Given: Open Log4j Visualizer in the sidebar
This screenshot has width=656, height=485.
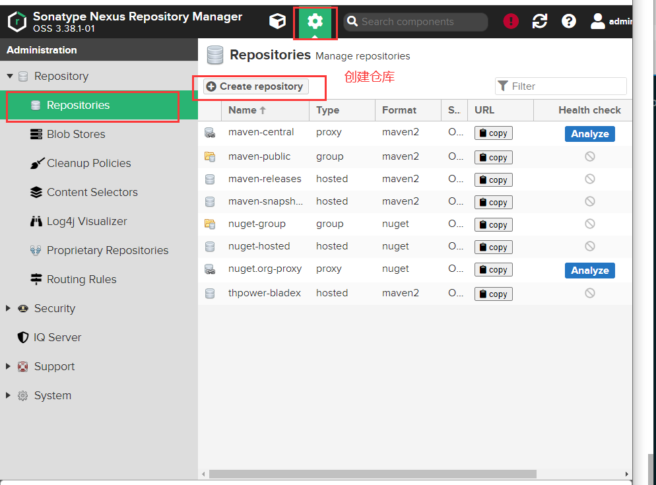Looking at the screenshot, I should 99,221.
